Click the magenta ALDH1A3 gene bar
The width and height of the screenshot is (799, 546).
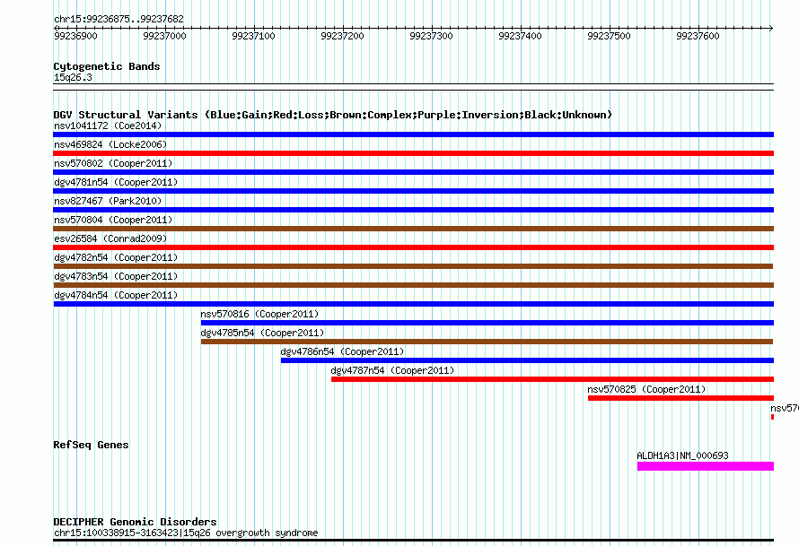pyautogui.click(x=705, y=466)
